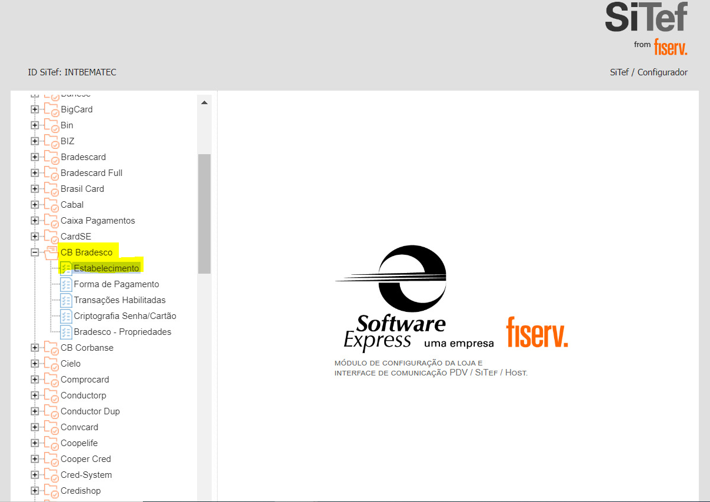Open Bradesco - Propriedades item

pyautogui.click(x=123, y=332)
